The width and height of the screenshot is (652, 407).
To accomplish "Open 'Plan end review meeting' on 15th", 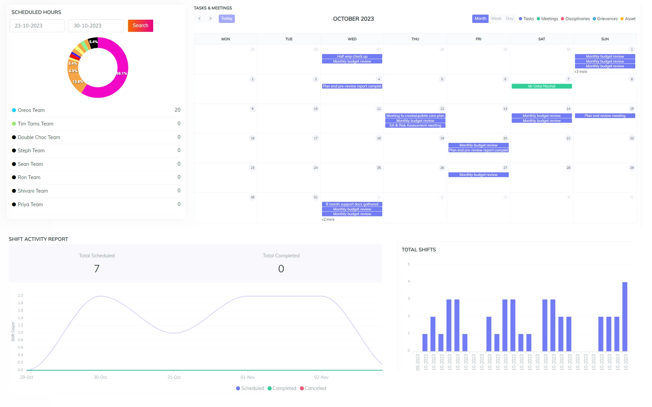I will point(605,116).
